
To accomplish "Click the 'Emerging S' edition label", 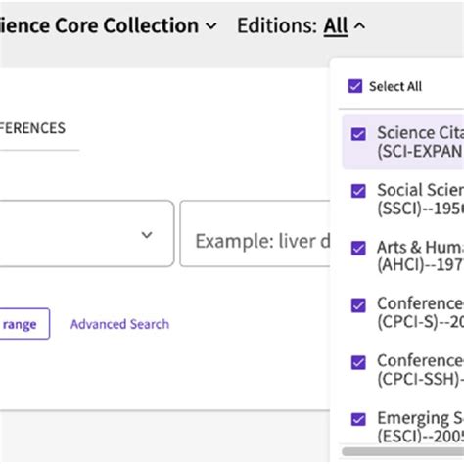I will [x=420, y=427].
